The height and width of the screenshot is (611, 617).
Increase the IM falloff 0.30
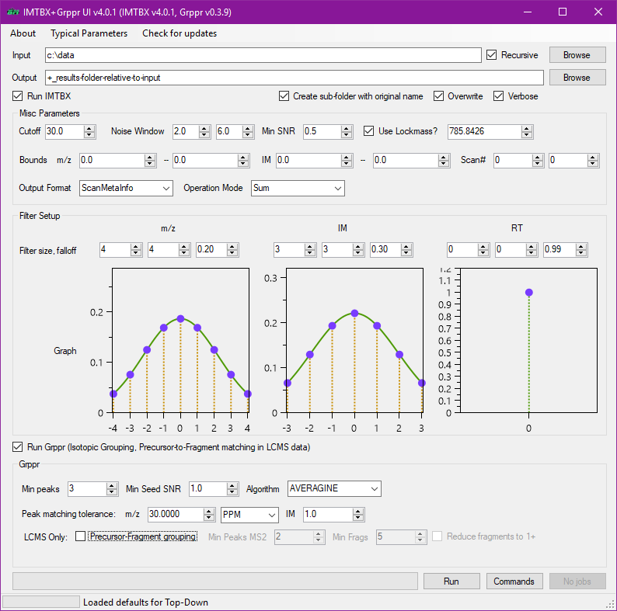(406, 246)
